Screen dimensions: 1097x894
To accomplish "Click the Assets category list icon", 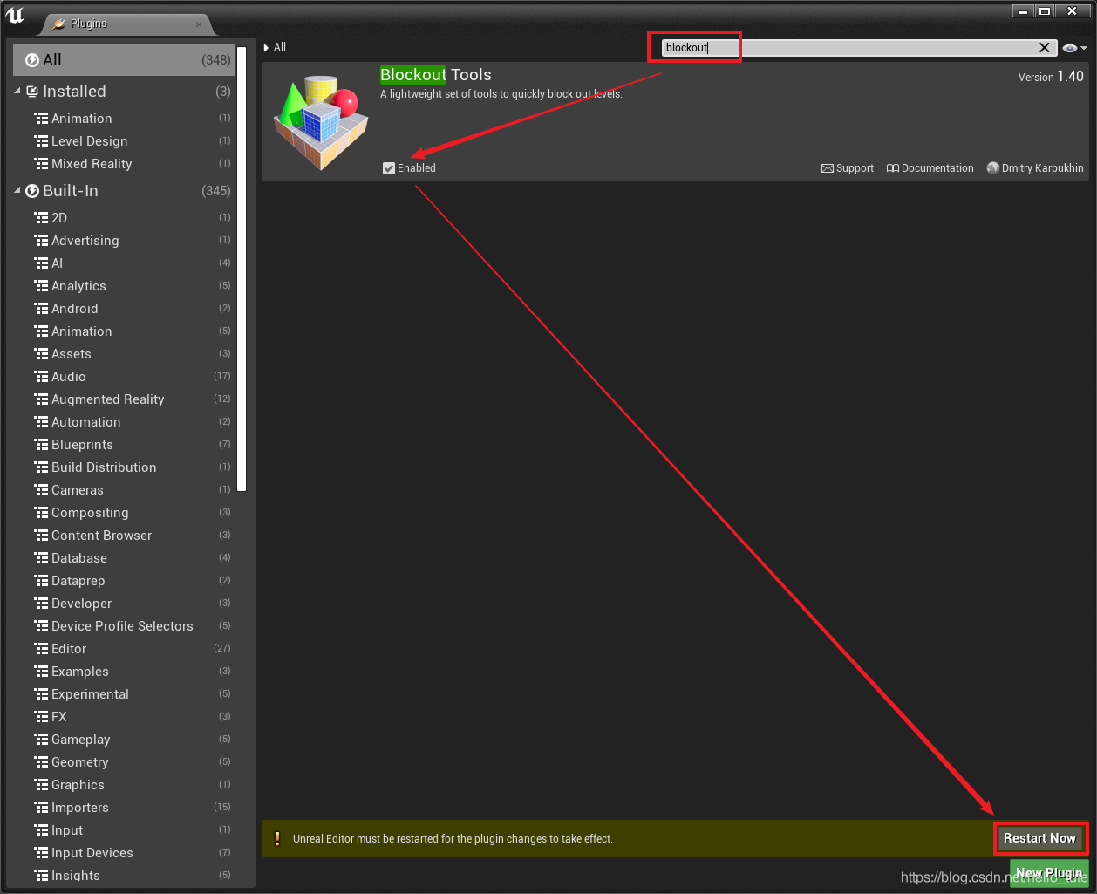I will pyautogui.click(x=41, y=354).
